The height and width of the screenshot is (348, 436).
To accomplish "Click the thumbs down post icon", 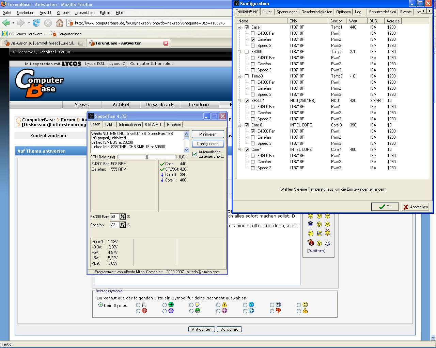I will pos(278,311).
